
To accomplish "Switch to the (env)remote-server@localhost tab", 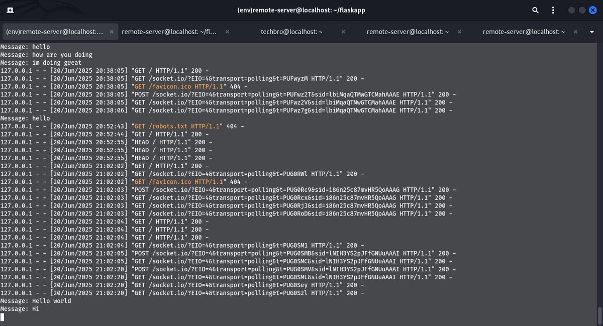I will tap(54, 32).
